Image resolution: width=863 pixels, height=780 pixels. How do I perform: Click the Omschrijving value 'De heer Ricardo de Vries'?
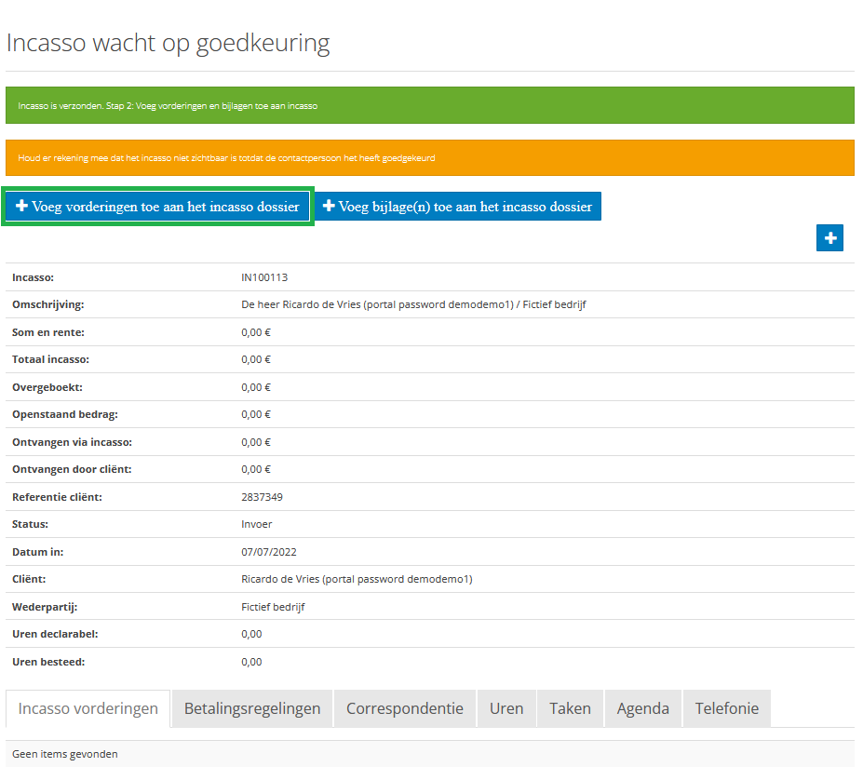click(x=413, y=304)
